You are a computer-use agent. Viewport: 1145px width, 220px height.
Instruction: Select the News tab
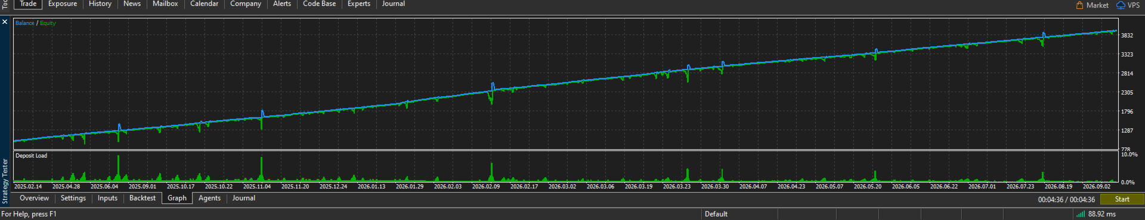(x=132, y=4)
